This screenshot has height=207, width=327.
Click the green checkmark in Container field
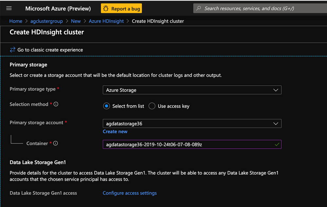pos(277,144)
